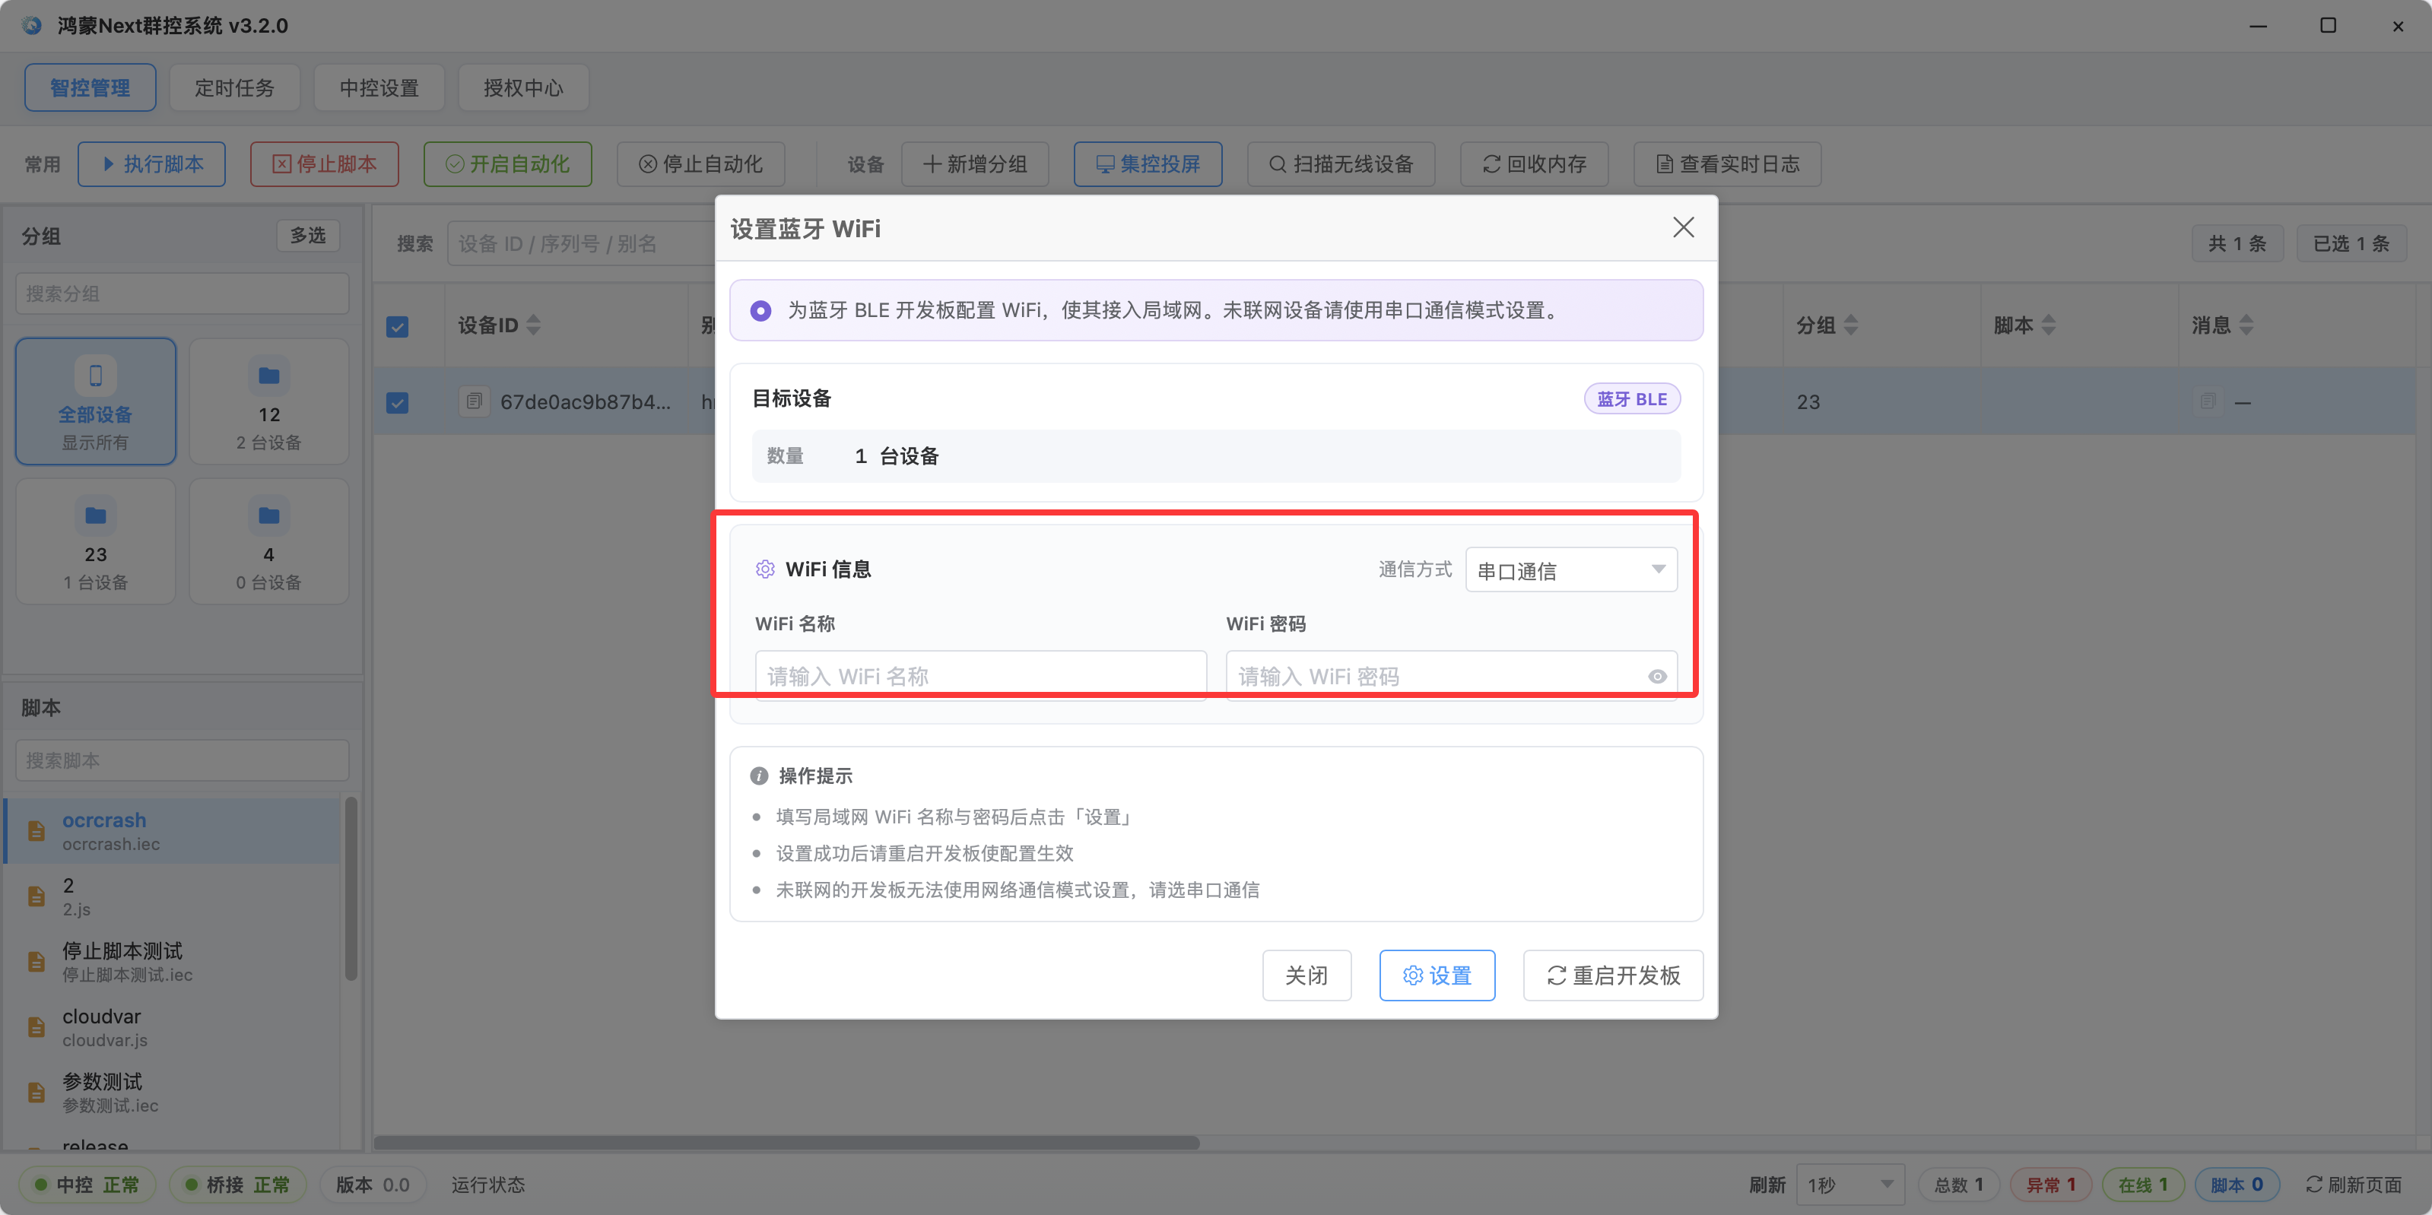2432x1215 pixels.
Task: Focus the device search field 设备 ID / 序列号 / 别名
Action: 582,243
